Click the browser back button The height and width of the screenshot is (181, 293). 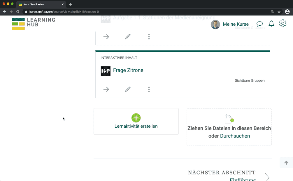(x=5, y=12)
